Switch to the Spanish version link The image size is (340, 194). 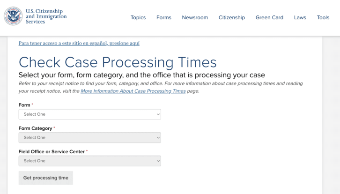click(79, 43)
